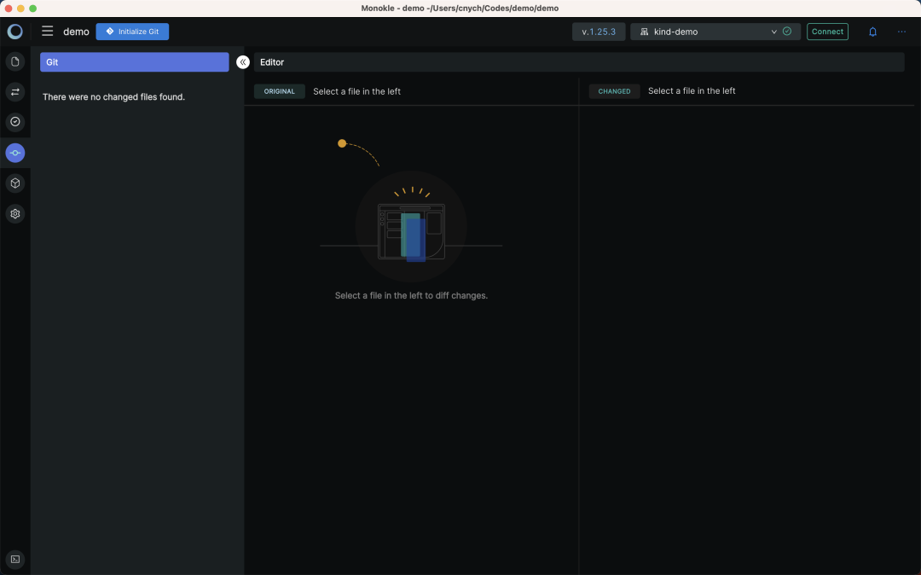The image size is (921, 575).
Task: Click the v.1.25.3 version button
Action: (599, 32)
